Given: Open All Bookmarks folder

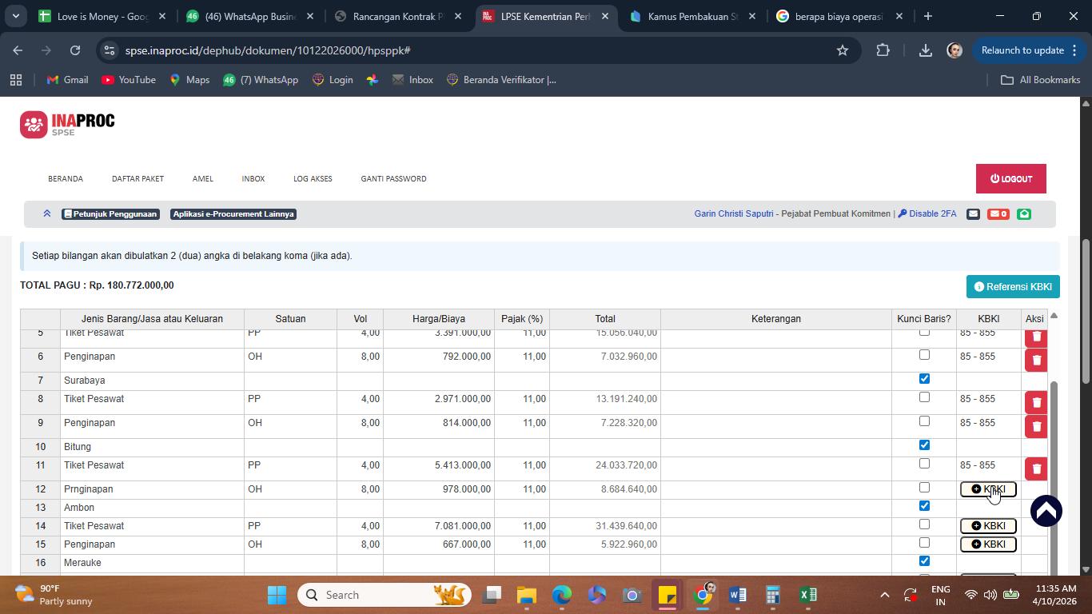Looking at the screenshot, I should pyautogui.click(x=1041, y=80).
